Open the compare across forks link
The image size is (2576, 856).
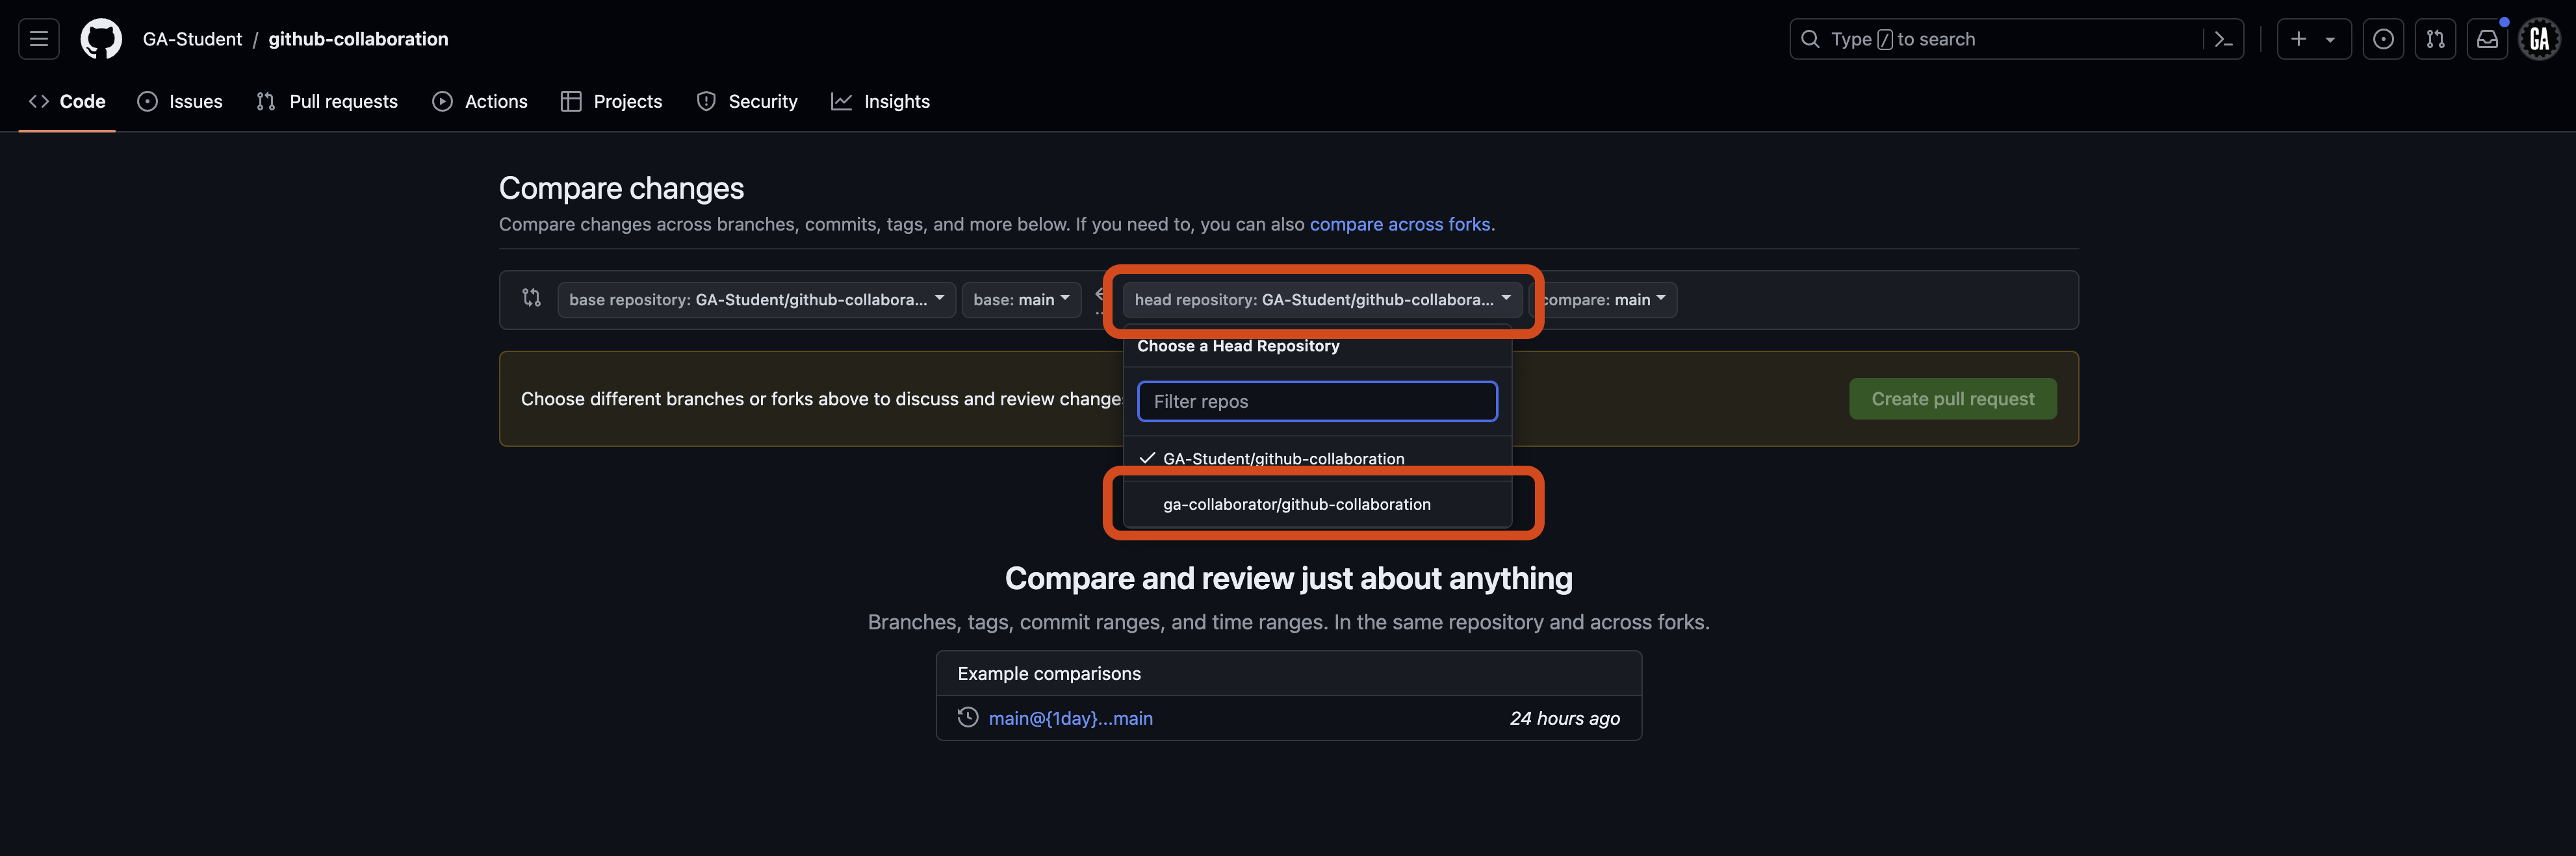[x=1399, y=223]
